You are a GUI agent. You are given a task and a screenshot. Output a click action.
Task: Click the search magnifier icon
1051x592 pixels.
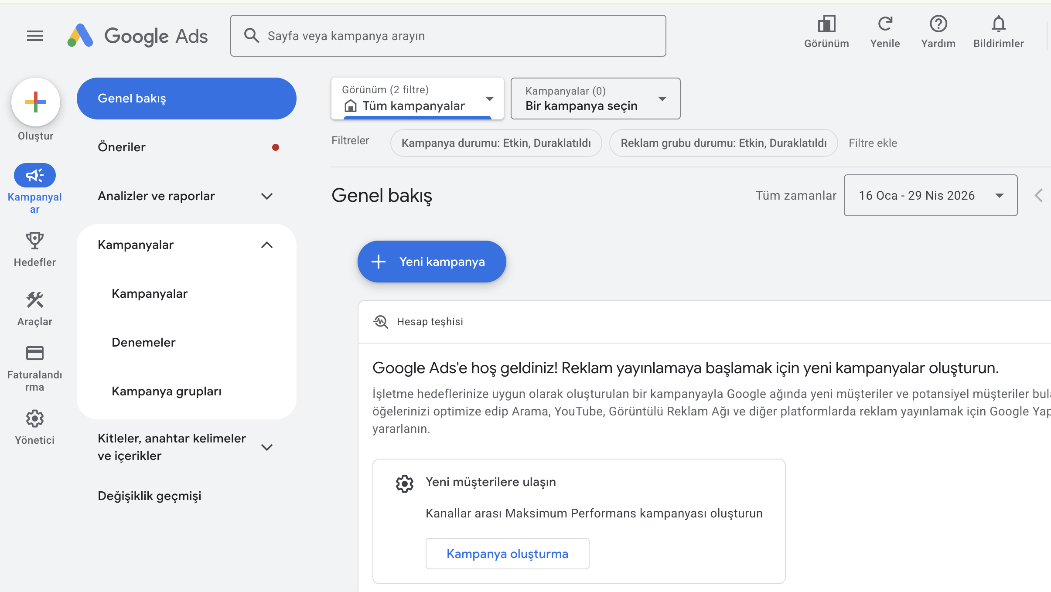pos(252,35)
